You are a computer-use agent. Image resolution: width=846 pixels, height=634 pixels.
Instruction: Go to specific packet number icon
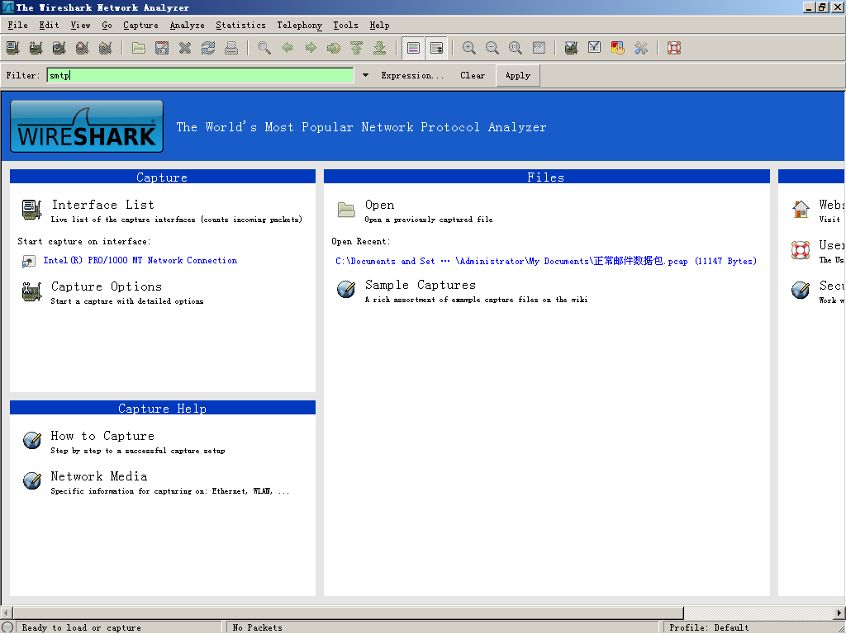[334, 48]
